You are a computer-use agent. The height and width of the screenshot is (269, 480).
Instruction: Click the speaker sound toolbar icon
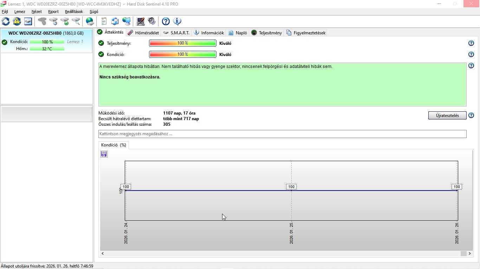152,21
